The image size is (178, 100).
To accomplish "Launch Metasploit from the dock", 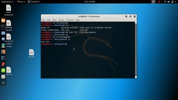I will click(x=3, y=39).
